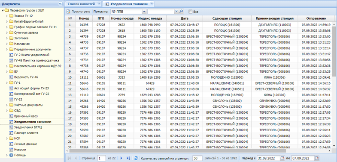Sort by the Дата column header
Image resolution: width=337 pixels, height=162 pixels.
(185, 18)
